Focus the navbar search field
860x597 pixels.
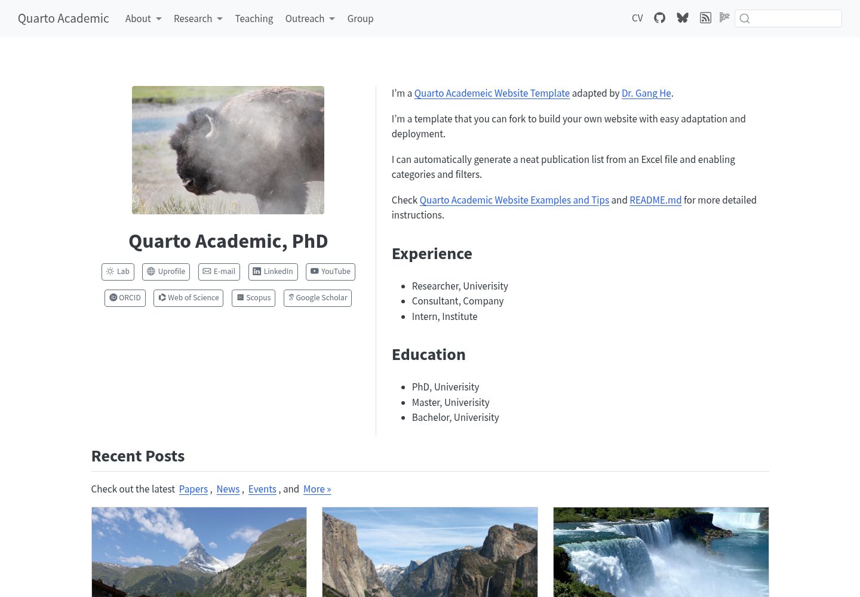coord(788,19)
